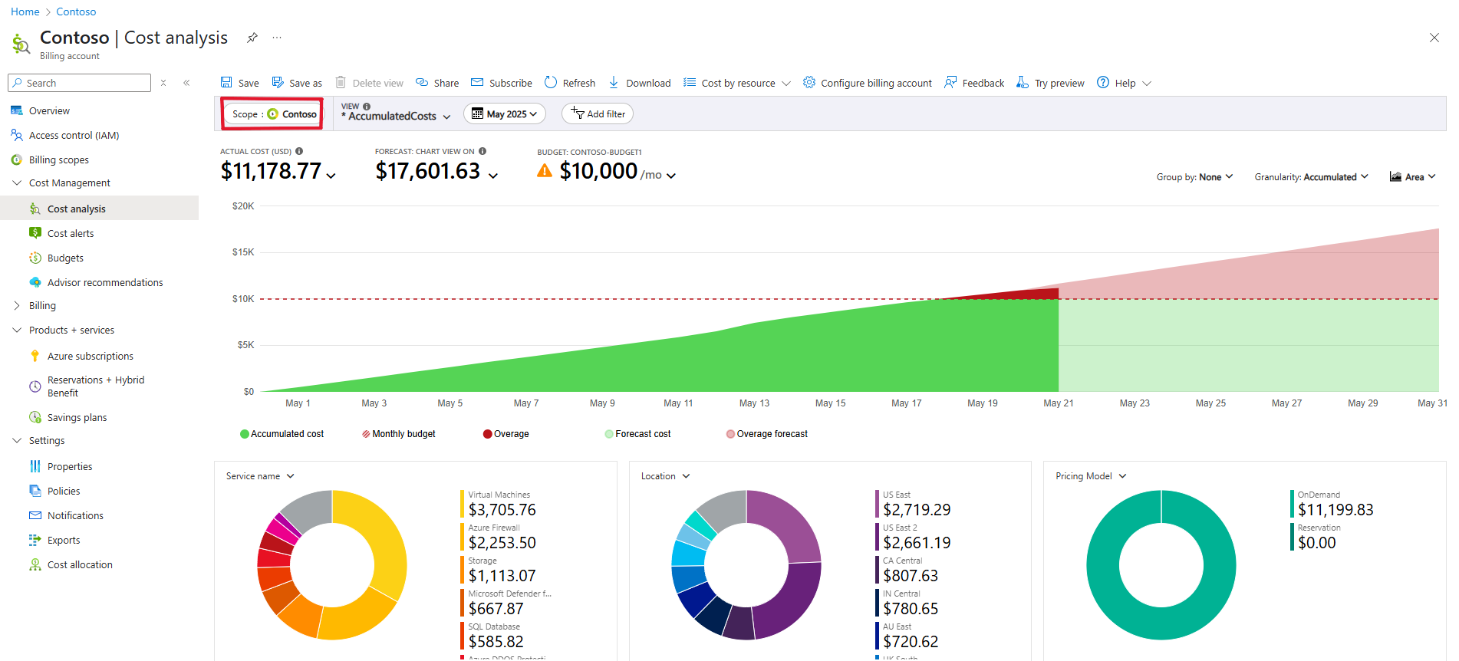Click the Download arrow icon

pos(614,83)
